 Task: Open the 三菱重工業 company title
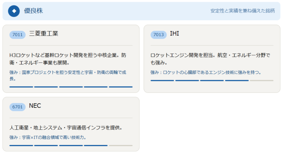tap(44, 34)
